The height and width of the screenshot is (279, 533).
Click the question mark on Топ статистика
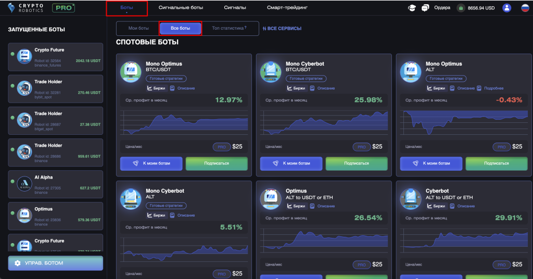click(246, 28)
